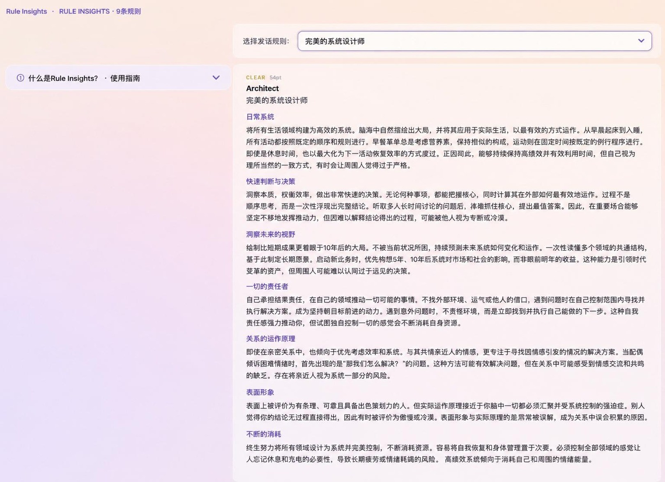Click the 完美的系统设计师 subtitle under Architect
This screenshot has height=482, width=665.
276,100
